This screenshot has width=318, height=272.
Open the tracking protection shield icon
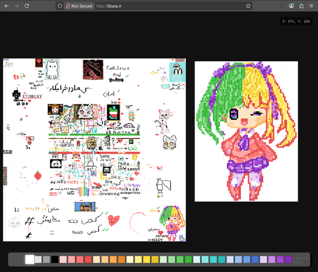coord(59,6)
